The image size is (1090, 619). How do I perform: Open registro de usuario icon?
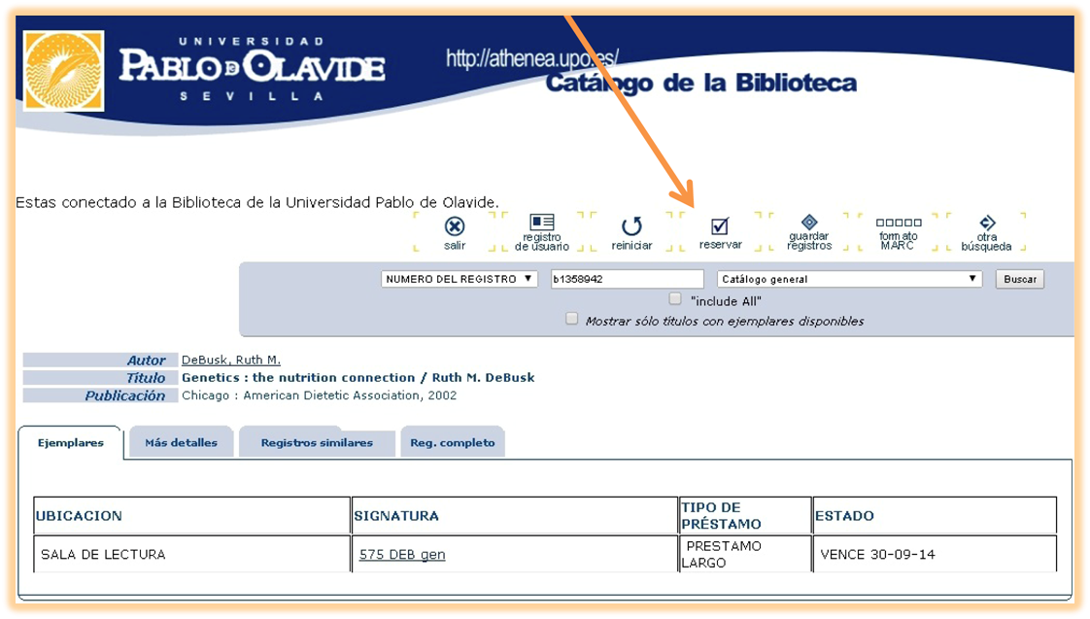tap(541, 222)
